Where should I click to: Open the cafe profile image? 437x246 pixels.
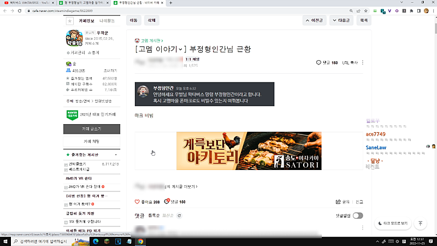point(74,38)
